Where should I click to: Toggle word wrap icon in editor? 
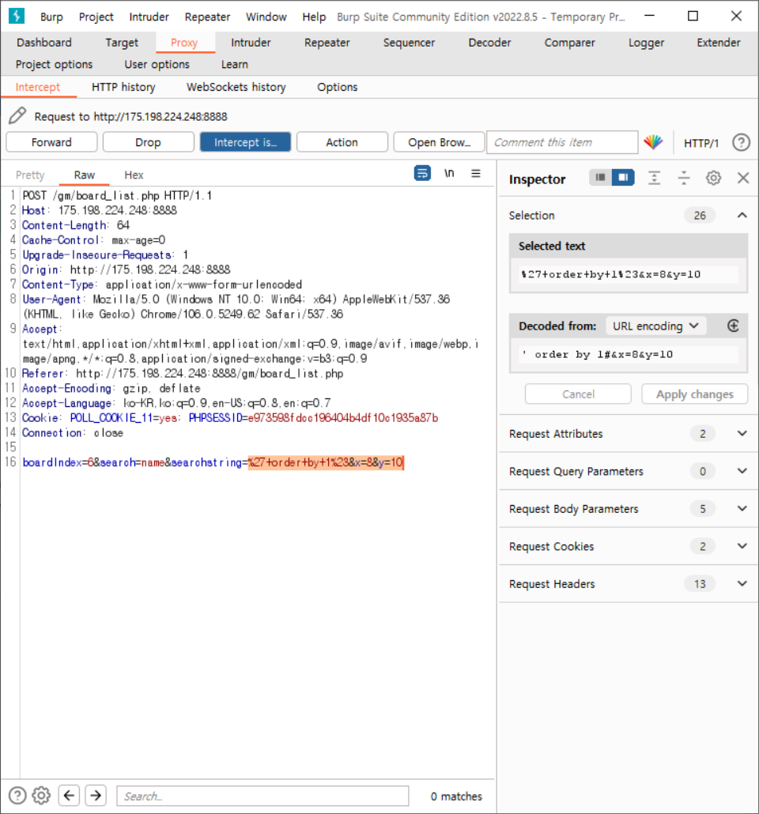422,173
